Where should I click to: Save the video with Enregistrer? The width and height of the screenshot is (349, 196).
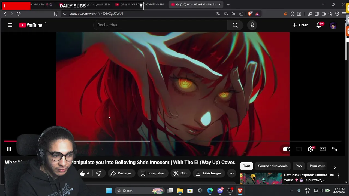pos(152,173)
